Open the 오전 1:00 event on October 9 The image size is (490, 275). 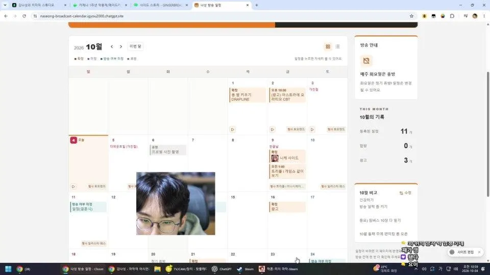click(287, 171)
